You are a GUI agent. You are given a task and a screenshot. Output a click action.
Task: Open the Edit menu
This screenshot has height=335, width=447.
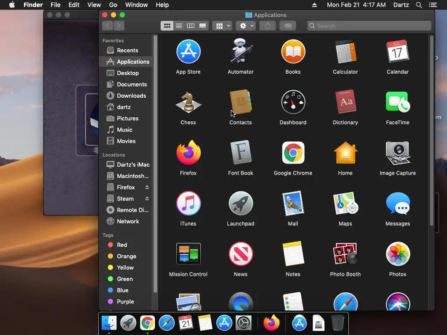[x=74, y=5]
